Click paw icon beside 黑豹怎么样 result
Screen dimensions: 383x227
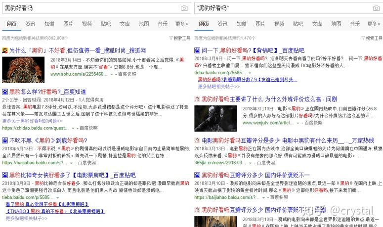click(5, 92)
